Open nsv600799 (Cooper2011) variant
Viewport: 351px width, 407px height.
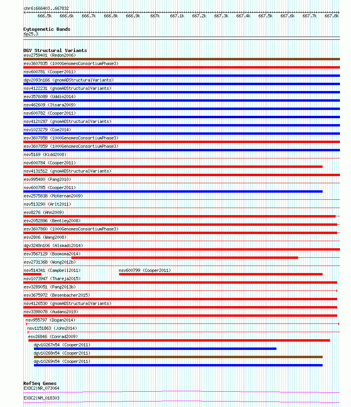tap(145, 270)
